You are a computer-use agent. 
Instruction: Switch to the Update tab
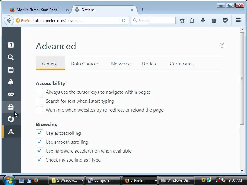[150, 64]
